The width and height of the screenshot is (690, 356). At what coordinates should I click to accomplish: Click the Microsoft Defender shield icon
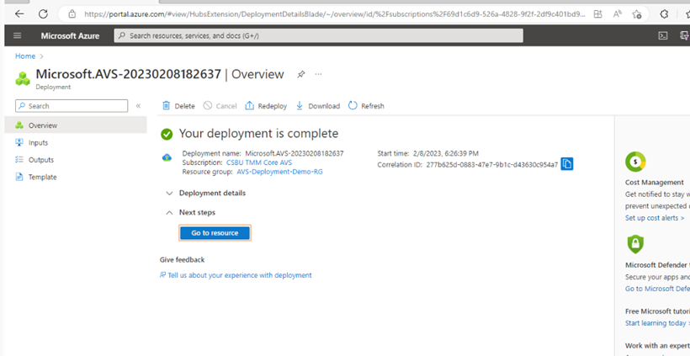(635, 244)
